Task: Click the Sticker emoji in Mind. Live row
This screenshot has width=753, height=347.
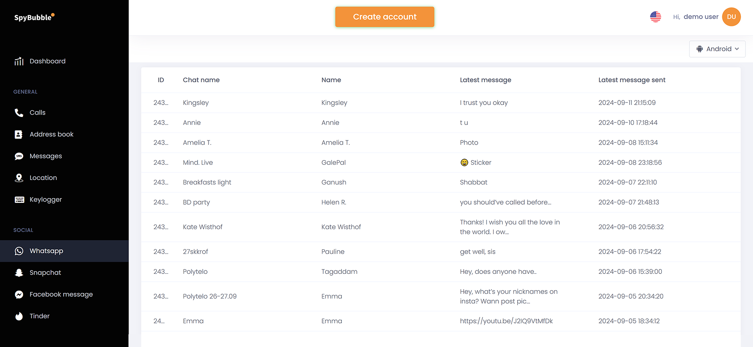Action: pyautogui.click(x=464, y=162)
